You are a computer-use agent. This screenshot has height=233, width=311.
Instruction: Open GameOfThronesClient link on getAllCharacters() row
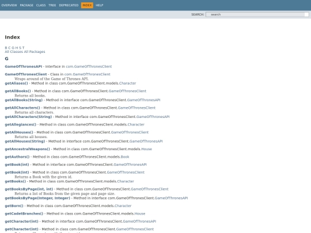tap(136, 108)
